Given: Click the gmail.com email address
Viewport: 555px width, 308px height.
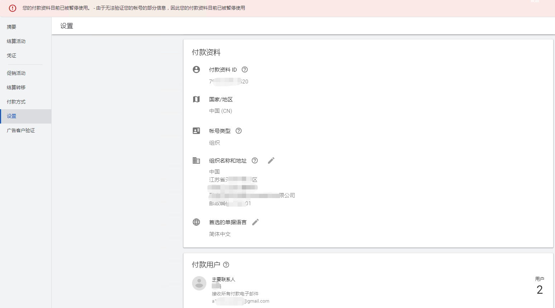Looking at the screenshot, I should (x=240, y=301).
